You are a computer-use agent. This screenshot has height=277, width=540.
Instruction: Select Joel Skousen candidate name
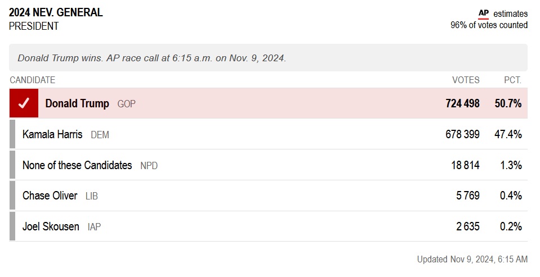pos(51,227)
